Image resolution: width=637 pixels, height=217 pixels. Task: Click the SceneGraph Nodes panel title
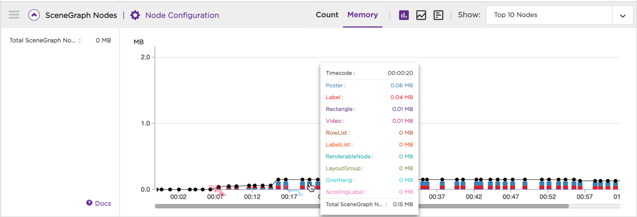(81, 16)
